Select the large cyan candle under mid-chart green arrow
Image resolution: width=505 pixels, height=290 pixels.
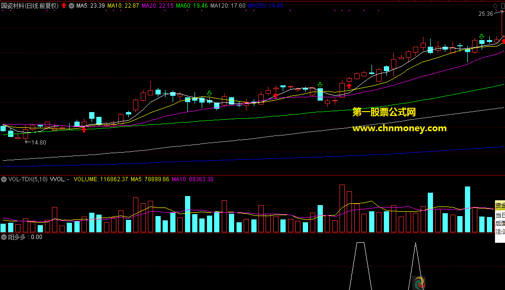coord(320,94)
